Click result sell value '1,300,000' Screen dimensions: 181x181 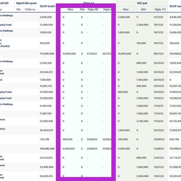pyautogui.click(x=142, y=72)
